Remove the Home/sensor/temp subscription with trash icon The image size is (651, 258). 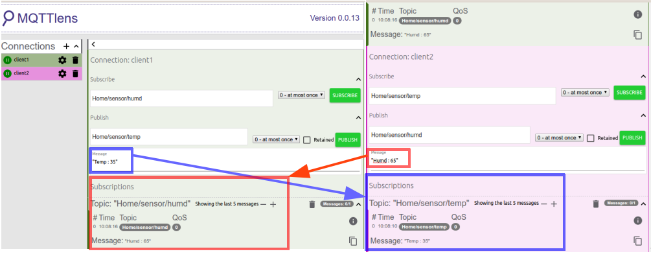pos(596,204)
